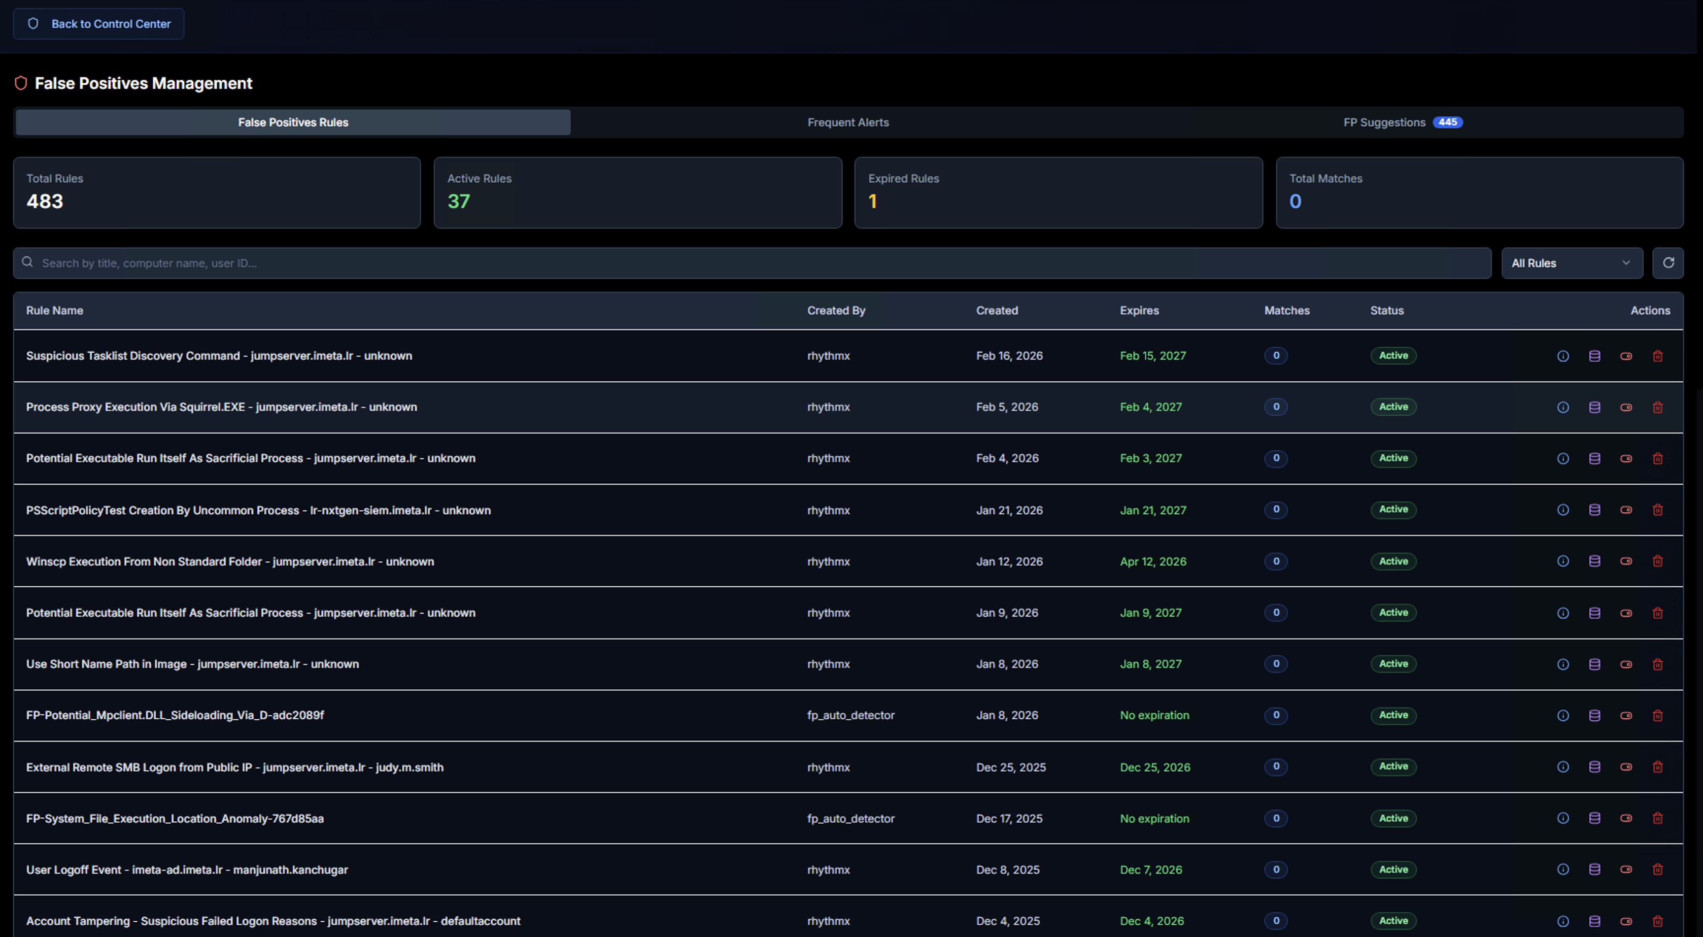The width and height of the screenshot is (1703, 937).
Task: Click database icon for Squirrel.EXE rule
Action: pyautogui.click(x=1595, y=407)
